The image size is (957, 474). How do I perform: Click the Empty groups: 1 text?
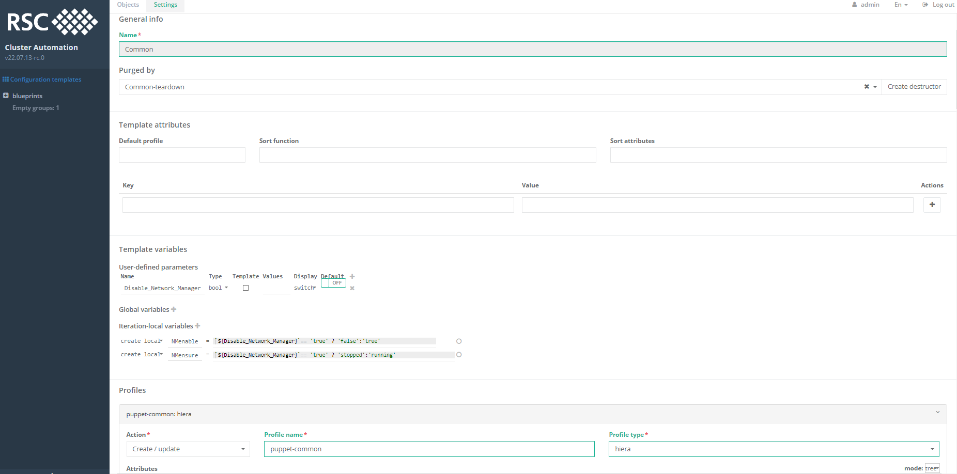[36, 108]
